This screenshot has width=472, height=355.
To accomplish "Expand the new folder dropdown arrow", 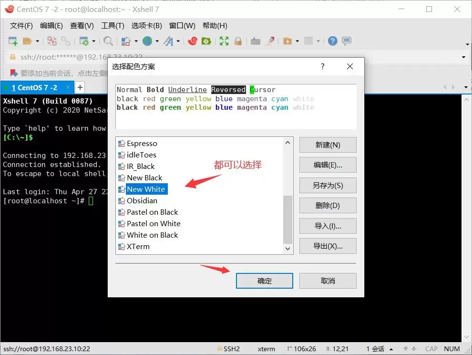I will coord(298,41).
